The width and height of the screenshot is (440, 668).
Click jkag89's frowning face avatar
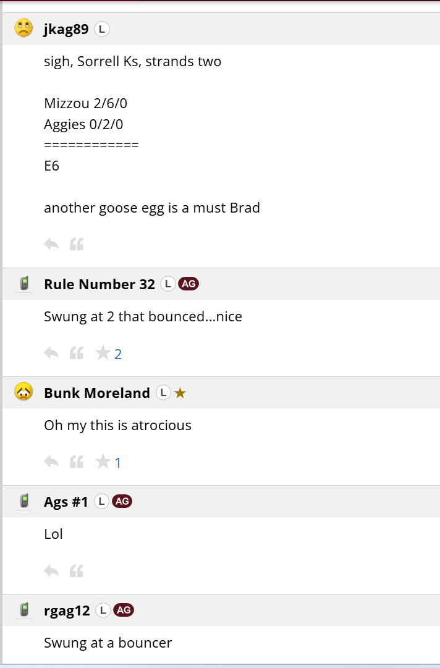point(23,28)
